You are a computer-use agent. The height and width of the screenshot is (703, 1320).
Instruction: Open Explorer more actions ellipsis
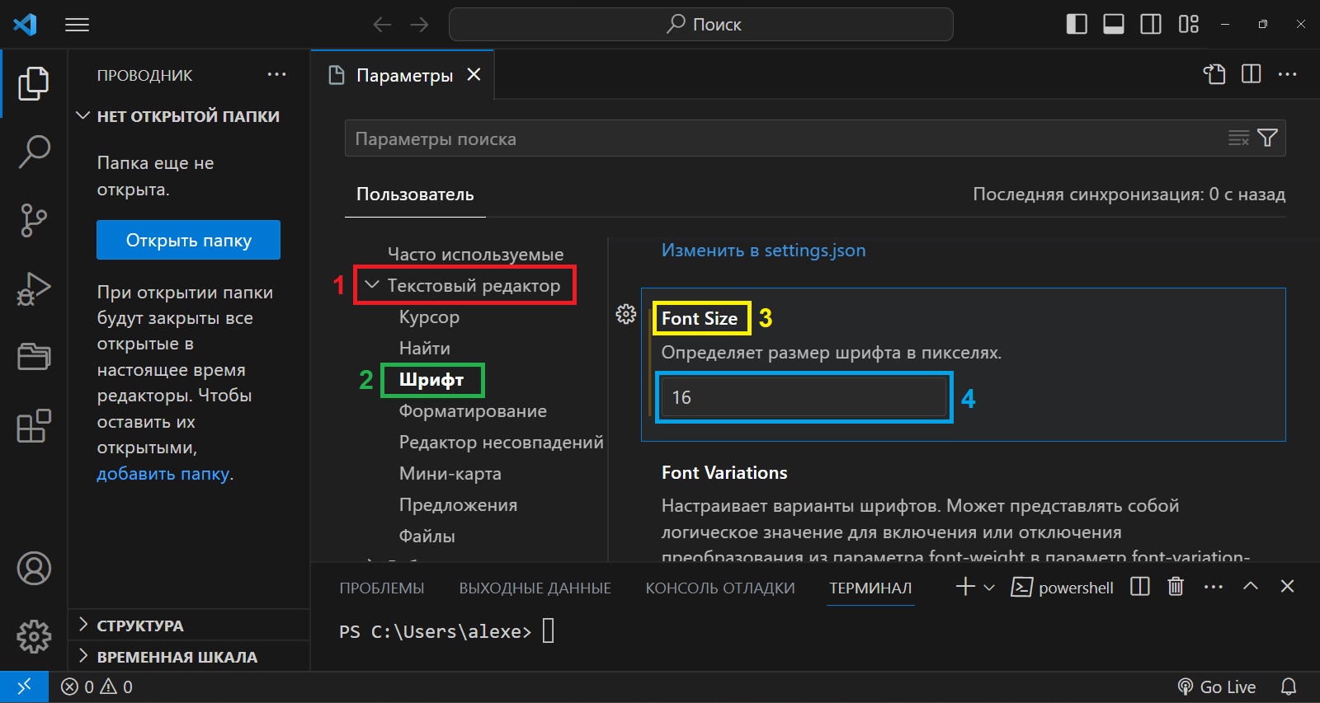coord(276,74)
